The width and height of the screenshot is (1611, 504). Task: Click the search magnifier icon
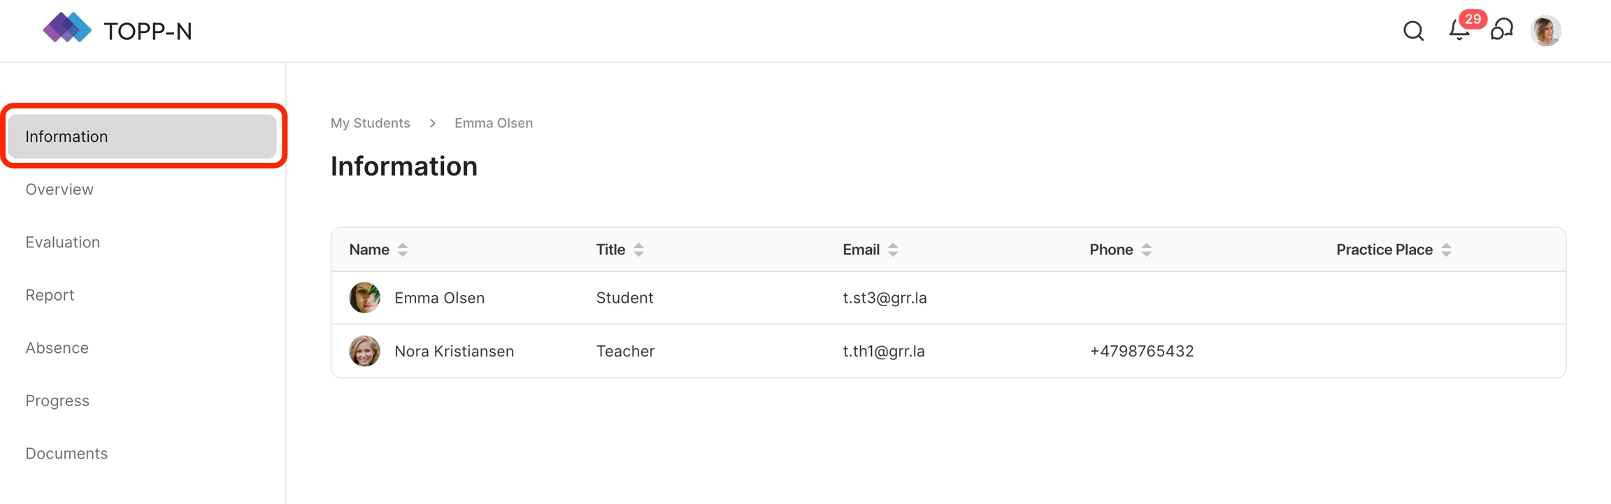tap(1413, 31)
